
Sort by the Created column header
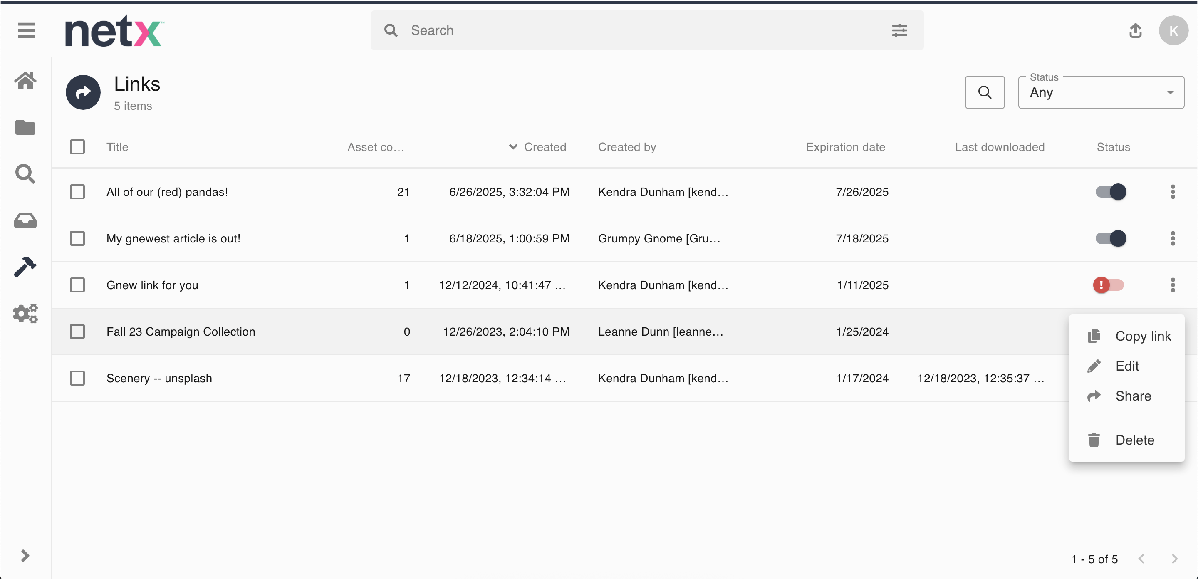tap(544, 147)
